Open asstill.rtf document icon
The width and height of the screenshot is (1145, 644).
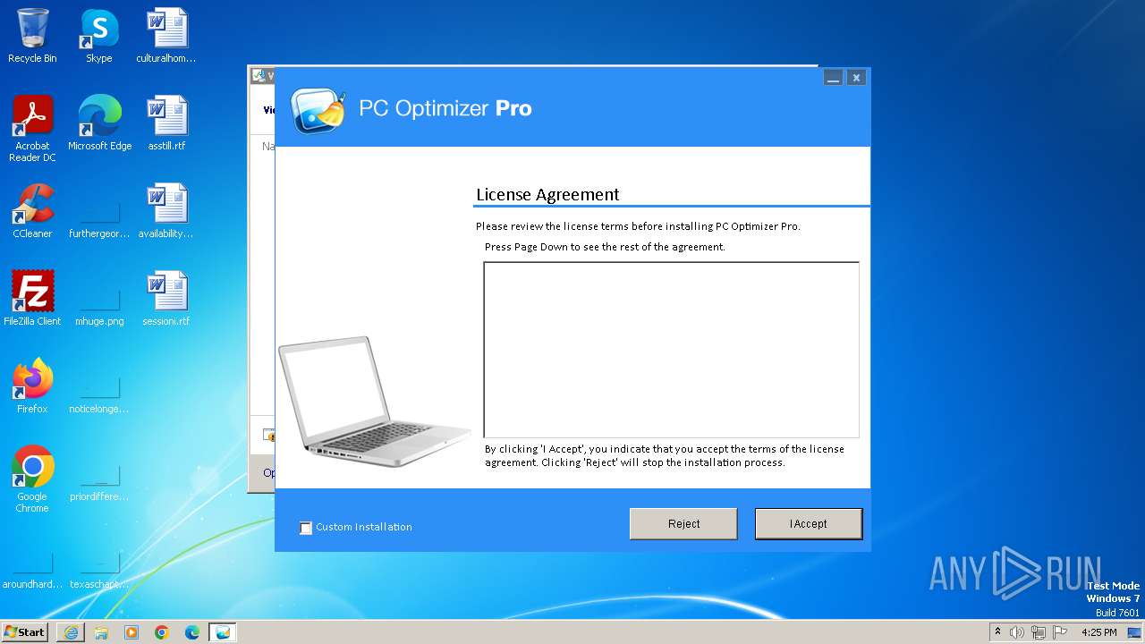[x=166, y=123]
